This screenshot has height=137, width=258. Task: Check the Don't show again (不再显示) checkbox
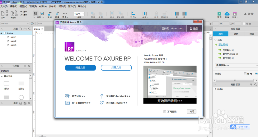pos(165,112)
